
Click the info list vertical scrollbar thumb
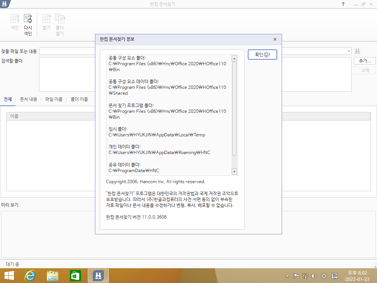tap(234, 109)
